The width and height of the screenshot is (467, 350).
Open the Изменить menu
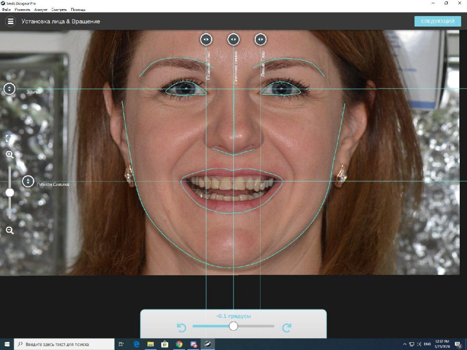click(22, 10)
